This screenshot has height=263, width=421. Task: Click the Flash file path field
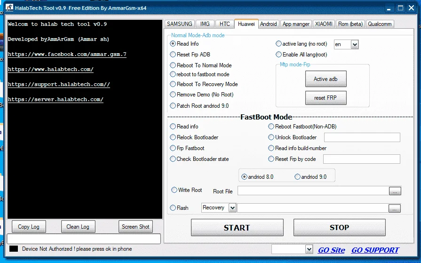(x=313, y=208)
